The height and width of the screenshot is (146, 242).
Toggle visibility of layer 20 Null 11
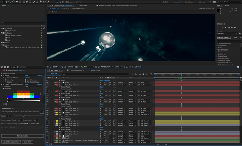[x=47, y=136]
